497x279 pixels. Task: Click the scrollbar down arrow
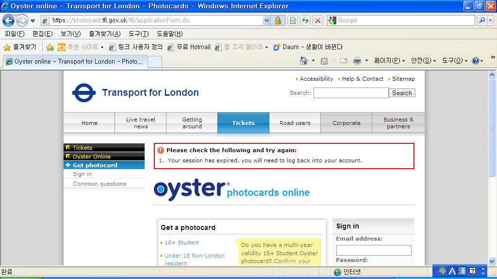point(492,262)
